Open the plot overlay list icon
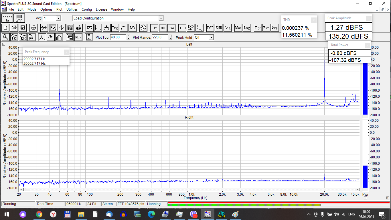Image resolution: width=391 pixels, height=220 pixels. point(70,37)
